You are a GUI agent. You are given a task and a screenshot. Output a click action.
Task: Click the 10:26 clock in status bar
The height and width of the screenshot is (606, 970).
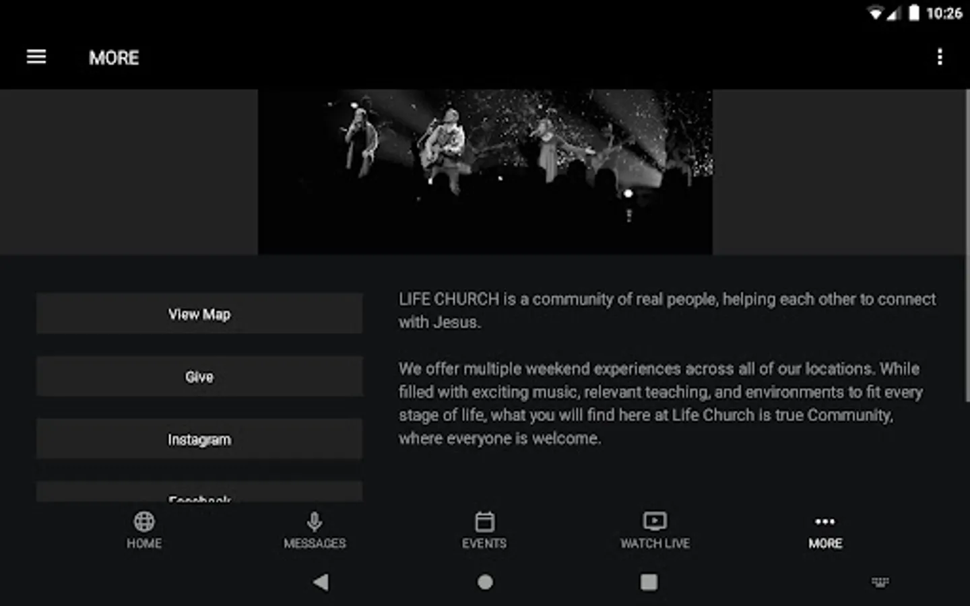[x=944, y=13]
